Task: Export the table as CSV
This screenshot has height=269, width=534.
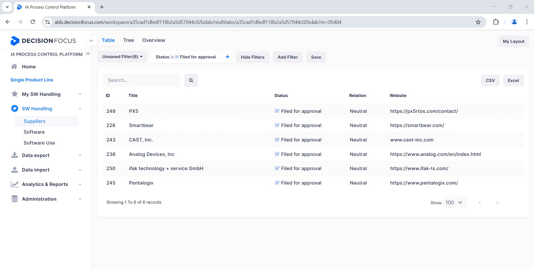Action: [490, 81]
